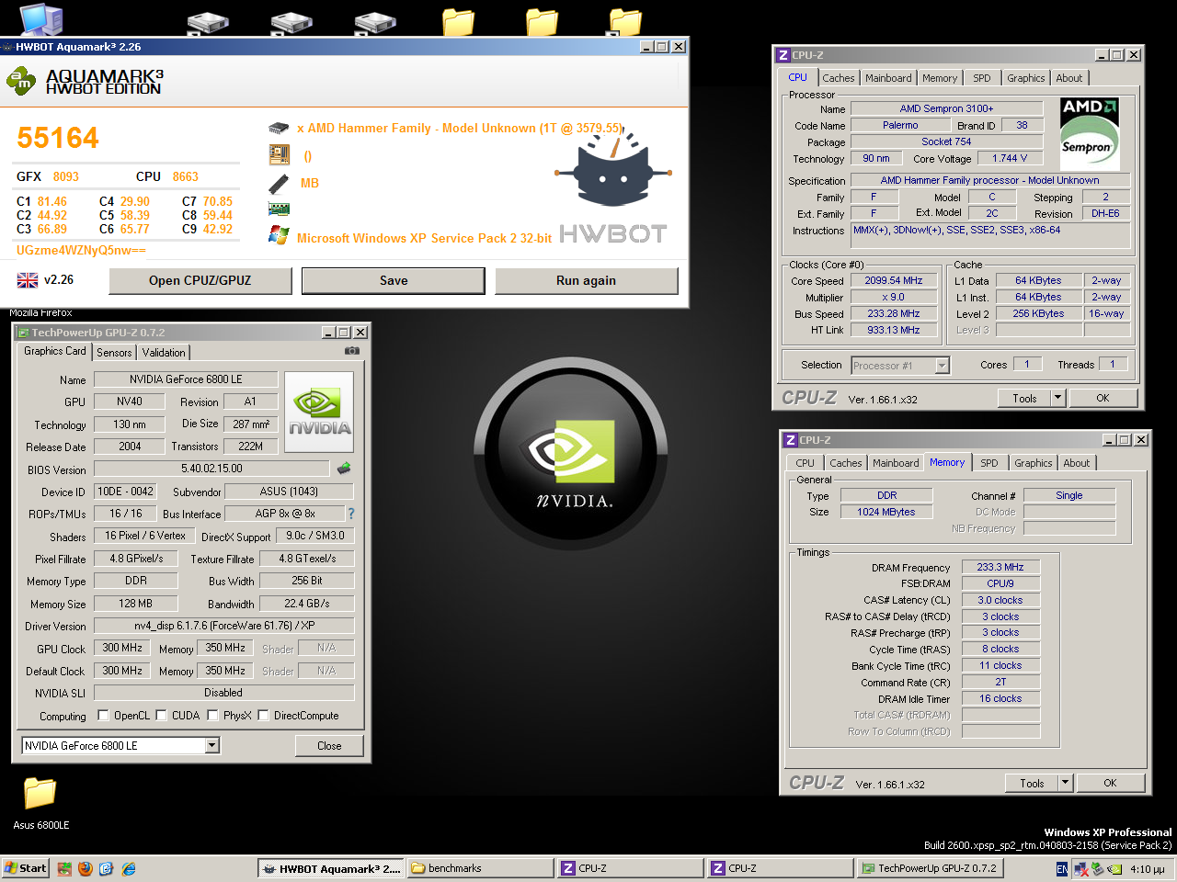Open the Caches tab in the CPU-Z CPU window
This screenshot has height=882, width=1177.
[x=839, y=78]
